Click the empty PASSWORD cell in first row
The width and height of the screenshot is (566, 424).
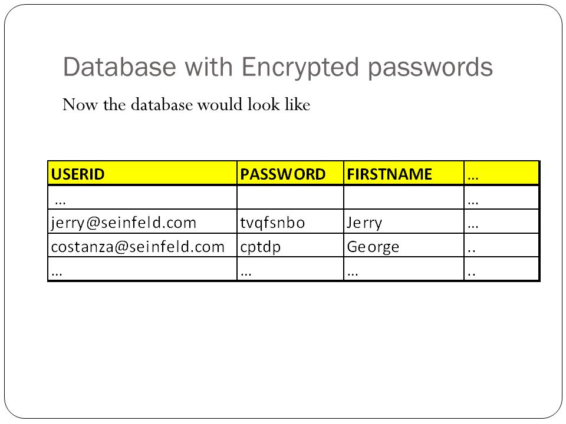290,198
